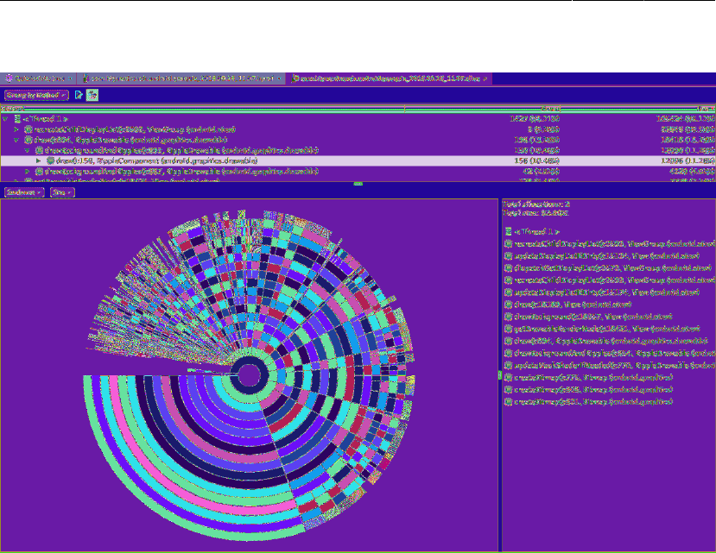Screen dimensions: 716x553
Task: Select getDrawableRenderNode View in the details panel
Action: coord(607,329)
